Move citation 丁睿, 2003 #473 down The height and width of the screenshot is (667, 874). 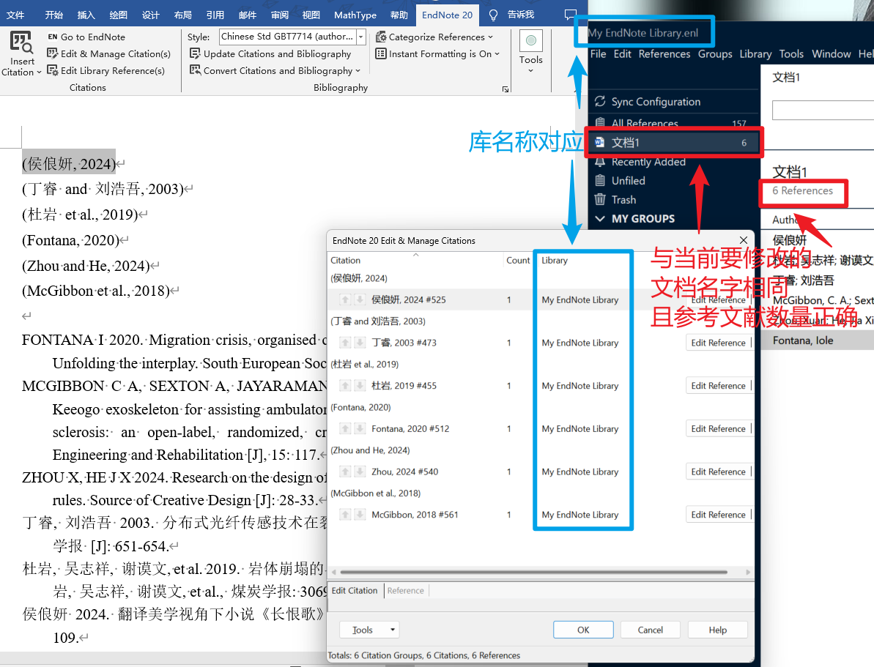pos(360,343)
